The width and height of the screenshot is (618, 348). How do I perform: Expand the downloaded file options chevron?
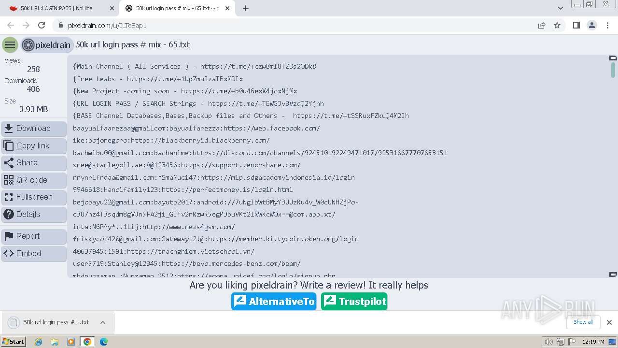click(103, 322)
